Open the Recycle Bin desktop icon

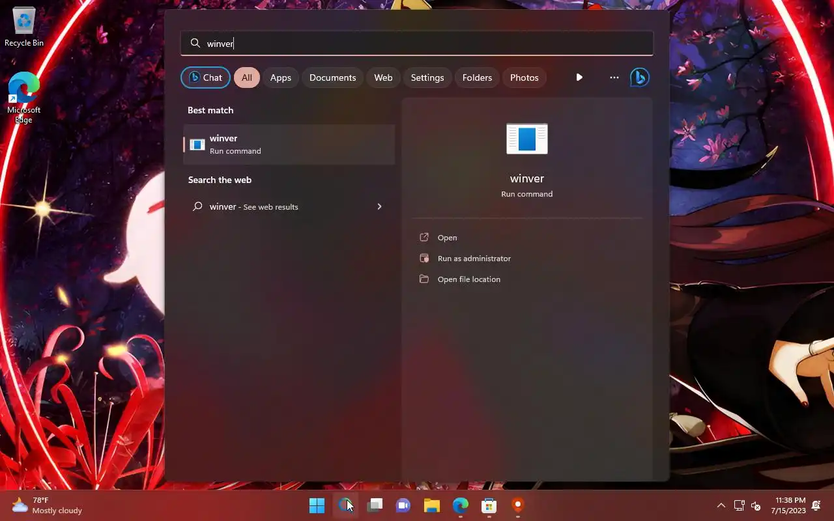[x=24, y=27]
